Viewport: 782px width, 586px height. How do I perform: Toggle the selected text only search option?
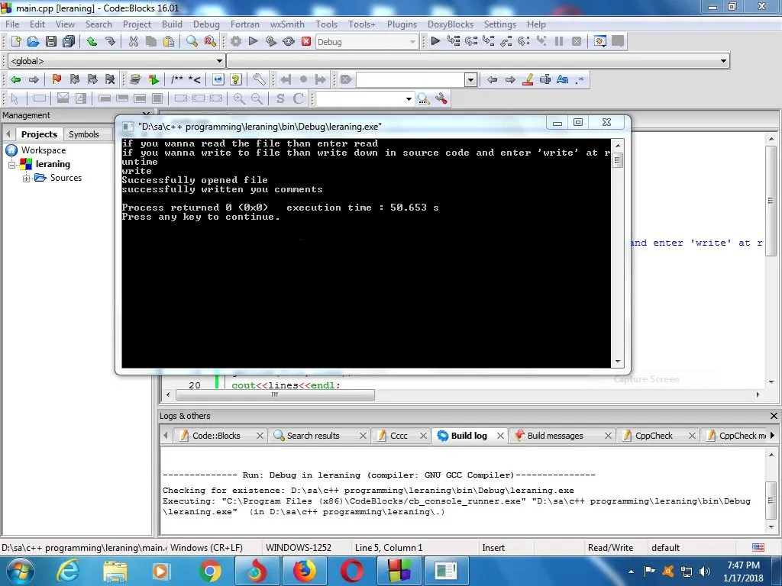pyautogui.click(x=545, y=79)
